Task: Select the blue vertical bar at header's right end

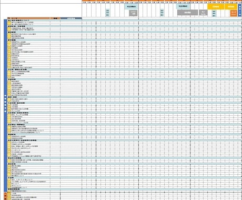Action: click(x=240, y=11)
